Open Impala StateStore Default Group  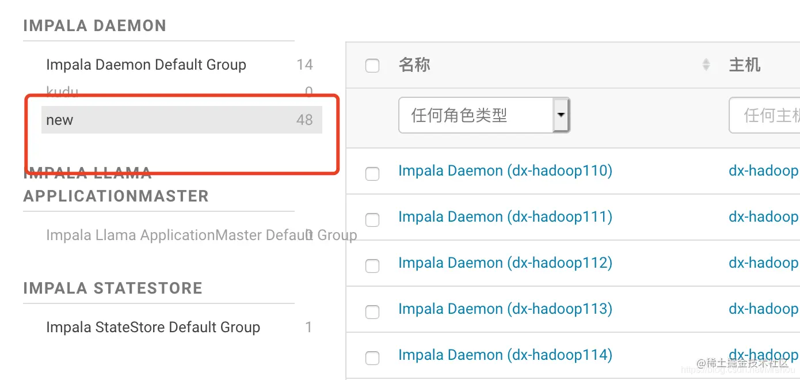pyautogui.click(x=153, y=327)
